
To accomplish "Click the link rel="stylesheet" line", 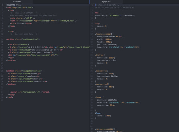I will [x=44, y=21].
